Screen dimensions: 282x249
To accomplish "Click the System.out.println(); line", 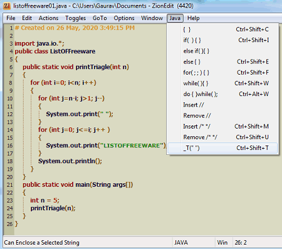I will [x=70, y=161].
